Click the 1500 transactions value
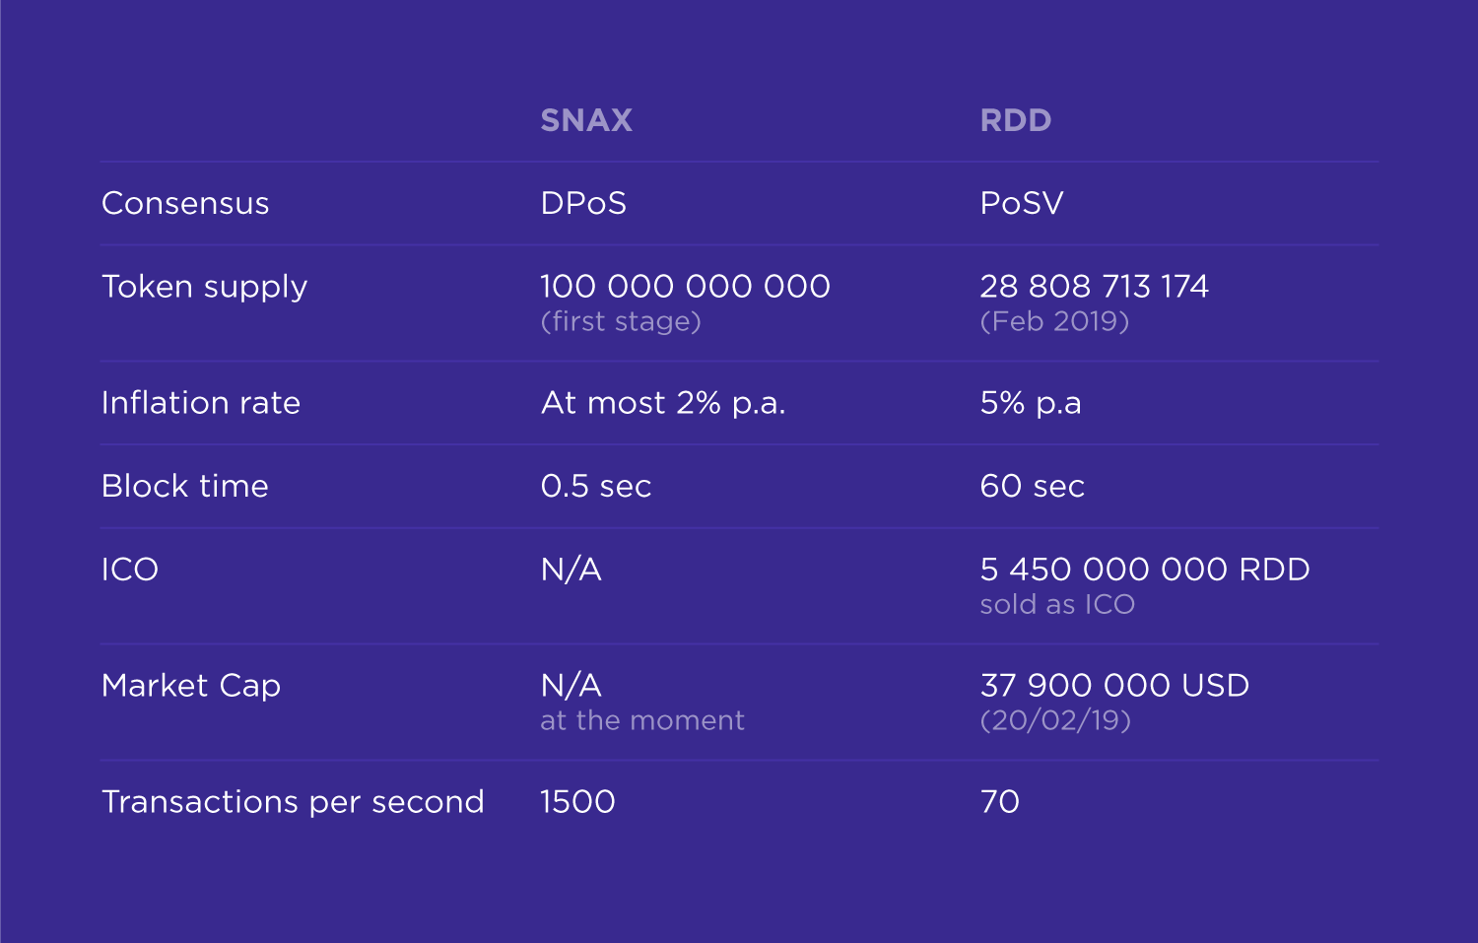 coord(577,802)
